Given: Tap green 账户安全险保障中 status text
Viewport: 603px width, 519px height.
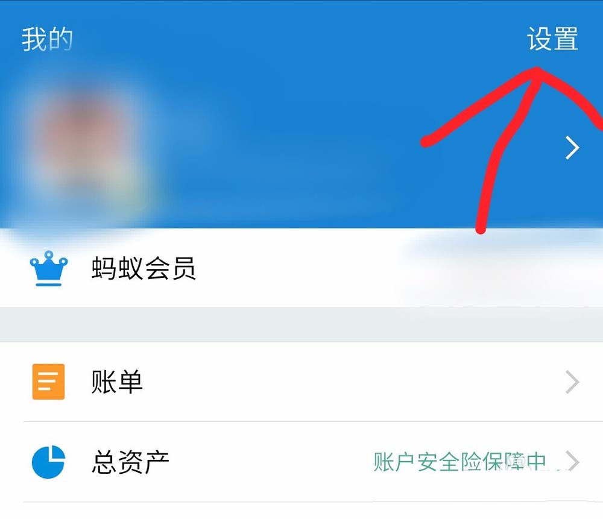Looking at the screenshot, I should pyautogui.click(x=459, y=462).
